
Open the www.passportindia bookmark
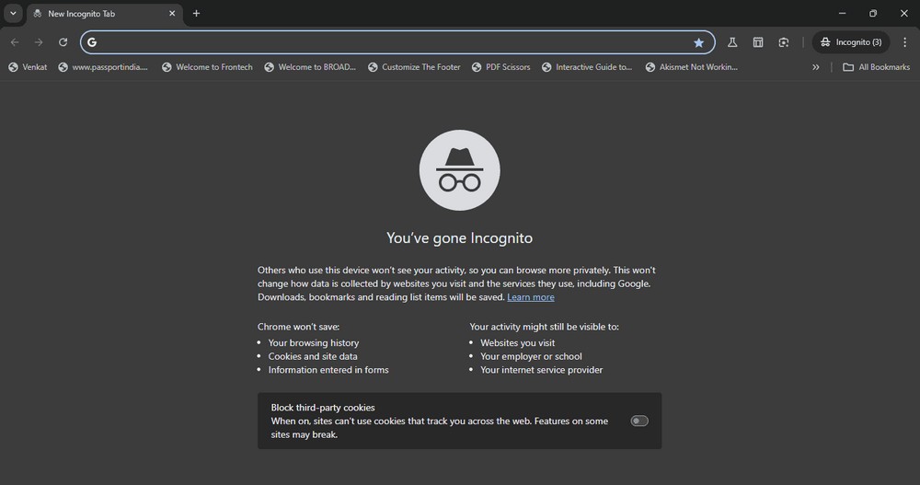(103, 67)
